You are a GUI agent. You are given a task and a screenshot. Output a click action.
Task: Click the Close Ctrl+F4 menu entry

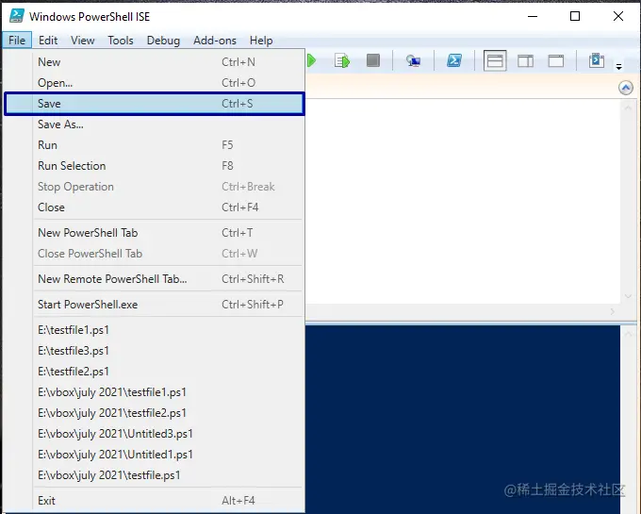click(154, 207)
